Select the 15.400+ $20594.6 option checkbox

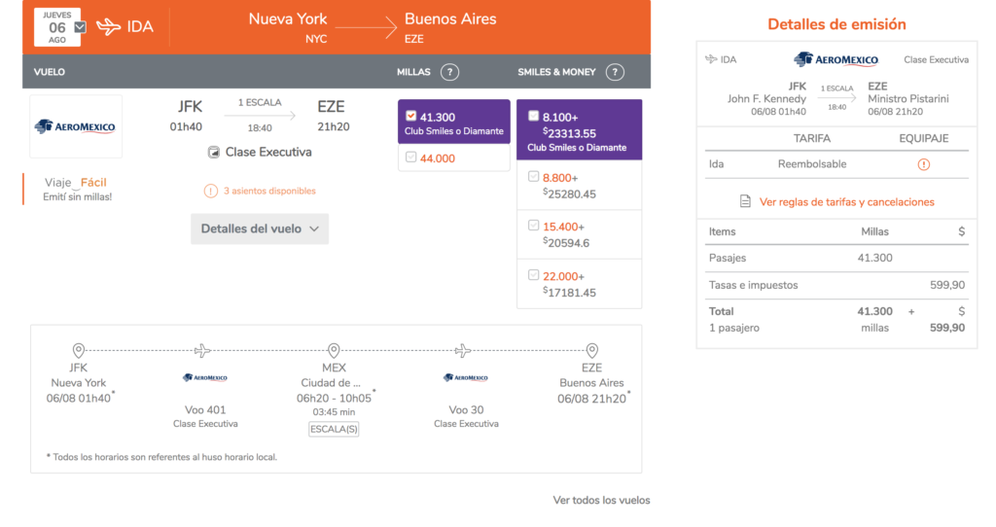pos(534,226)
